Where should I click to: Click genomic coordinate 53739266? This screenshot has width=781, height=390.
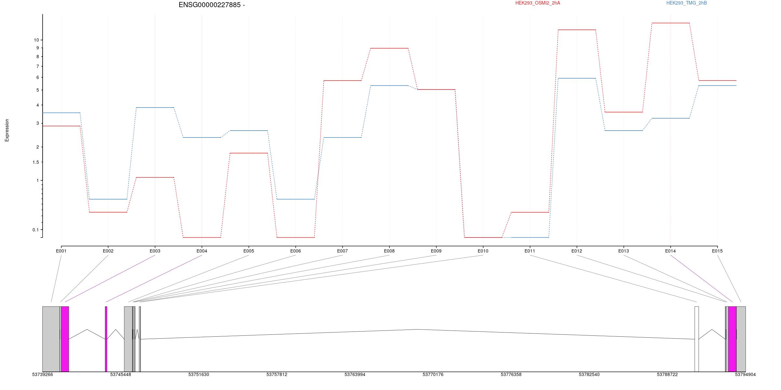[43, 375]
